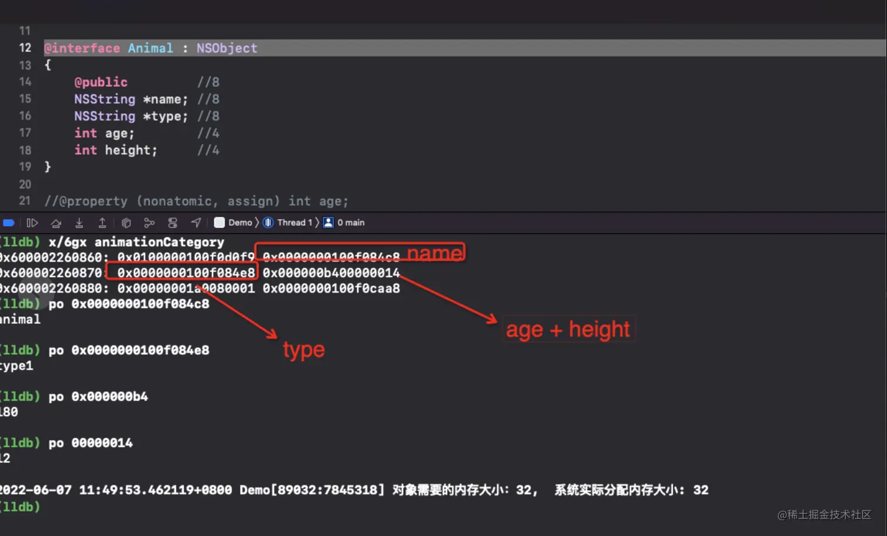887x536 pixels.
Task: Click the 'x/6gx animationCategory' command text
Action: 136,242
